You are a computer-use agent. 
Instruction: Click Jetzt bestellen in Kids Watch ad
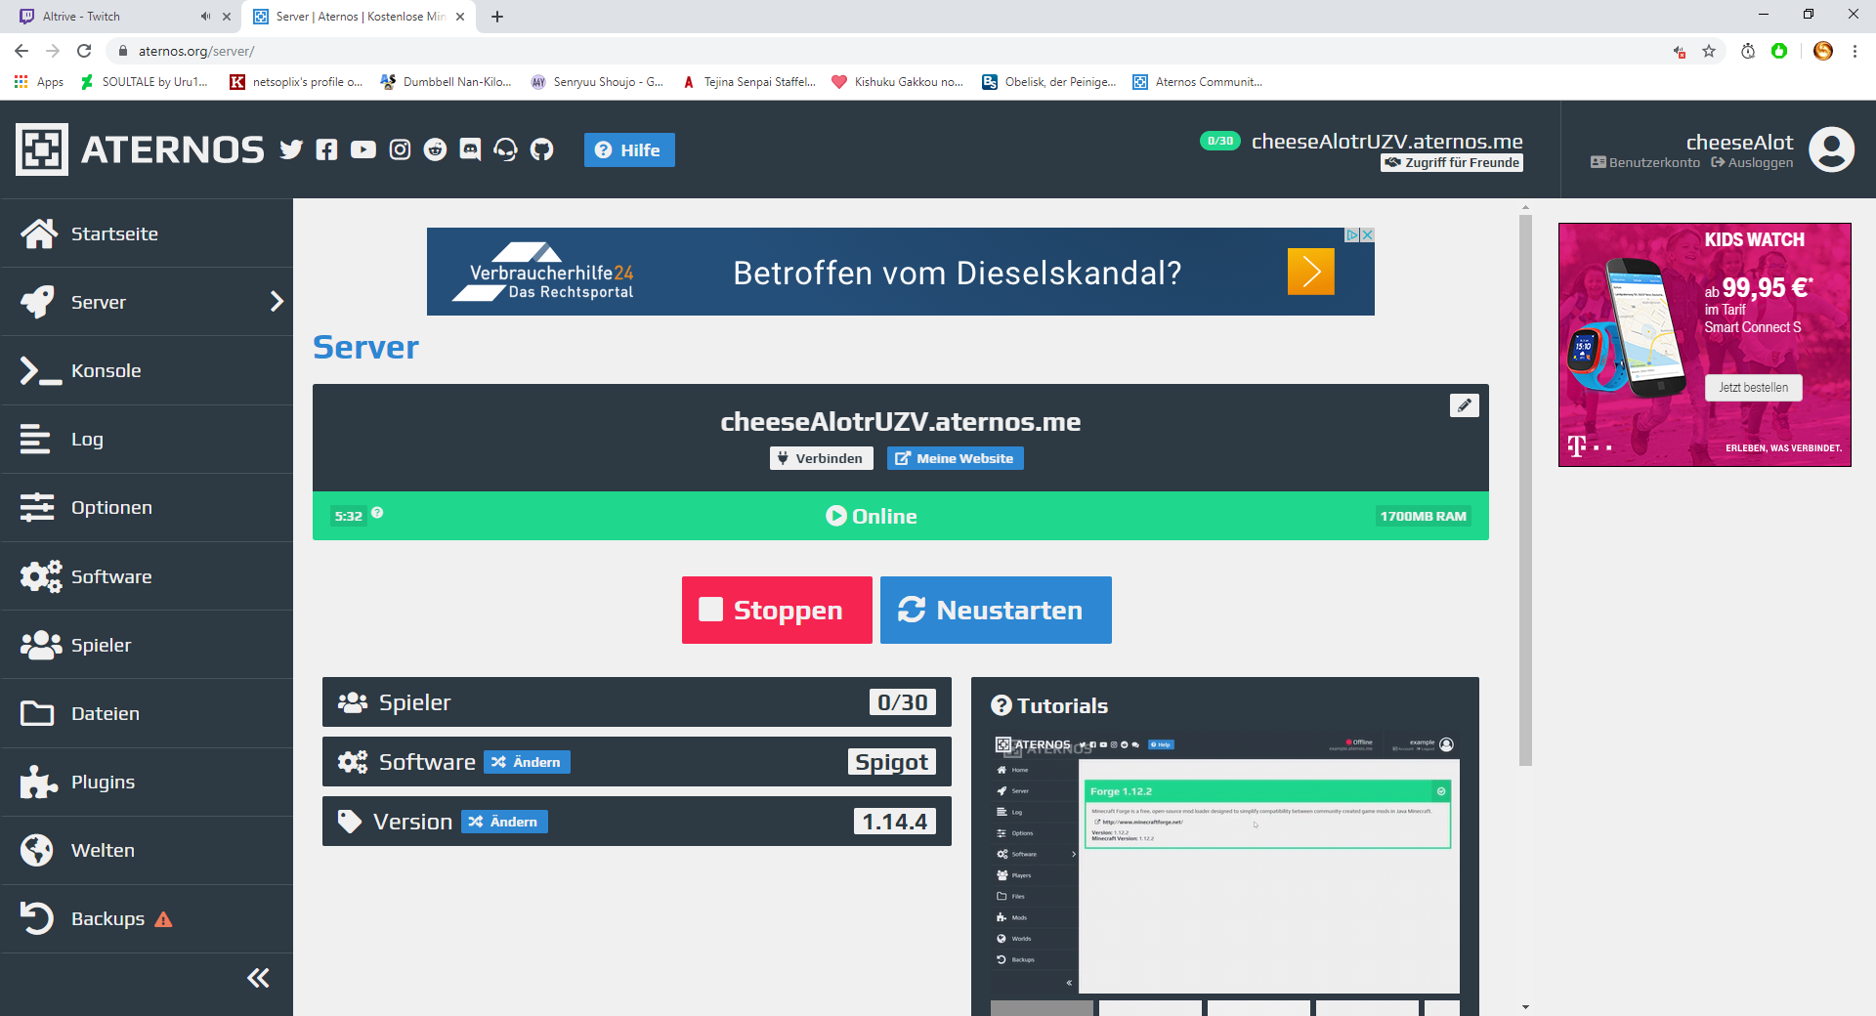coord(1754,388)
